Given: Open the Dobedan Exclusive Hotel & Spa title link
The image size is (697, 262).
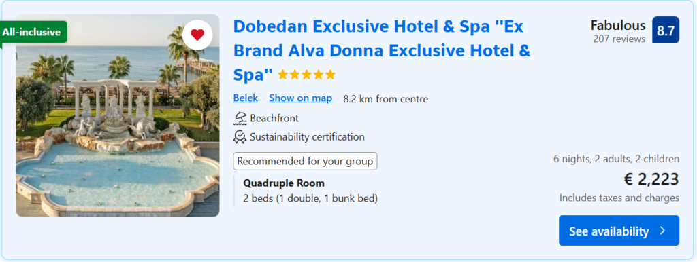Looking at the screenshot, I should 382,51.
